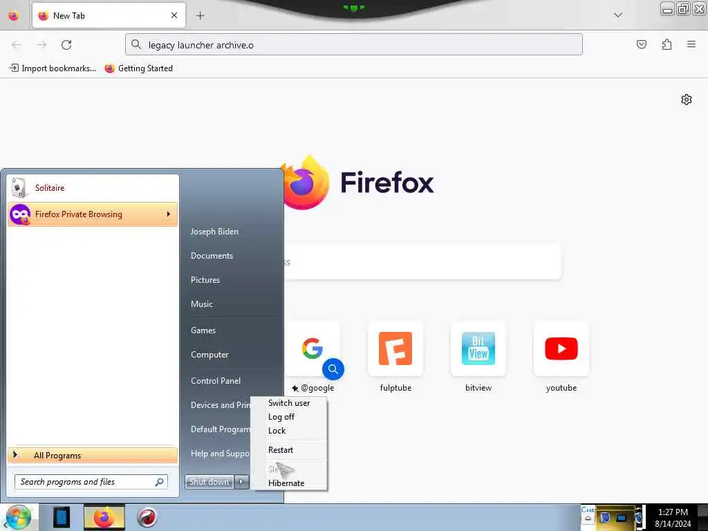The height and width of the screenshot is (531, 708).
Task: Open Help and Support
Action: tap(220, 454)
